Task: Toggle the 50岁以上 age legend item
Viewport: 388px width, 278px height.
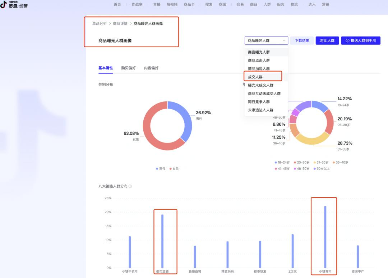Action: [x=315, y=168]
